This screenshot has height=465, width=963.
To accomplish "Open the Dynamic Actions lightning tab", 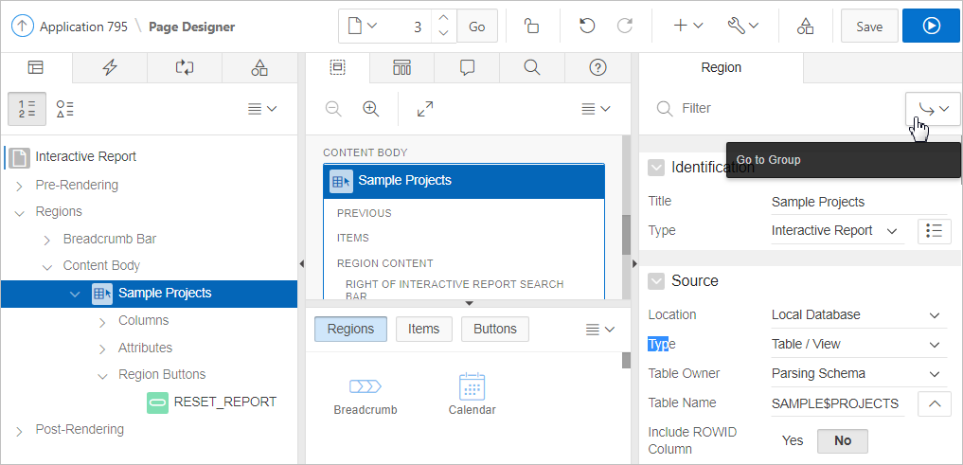I will 110,67.
